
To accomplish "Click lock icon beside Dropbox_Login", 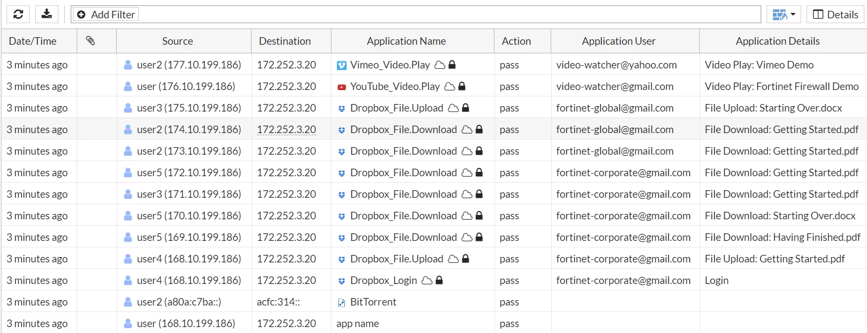I will [439, 280].
